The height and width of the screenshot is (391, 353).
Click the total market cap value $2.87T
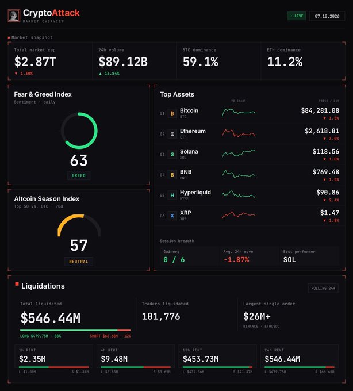pyautogui.click(x=35, y=62)
